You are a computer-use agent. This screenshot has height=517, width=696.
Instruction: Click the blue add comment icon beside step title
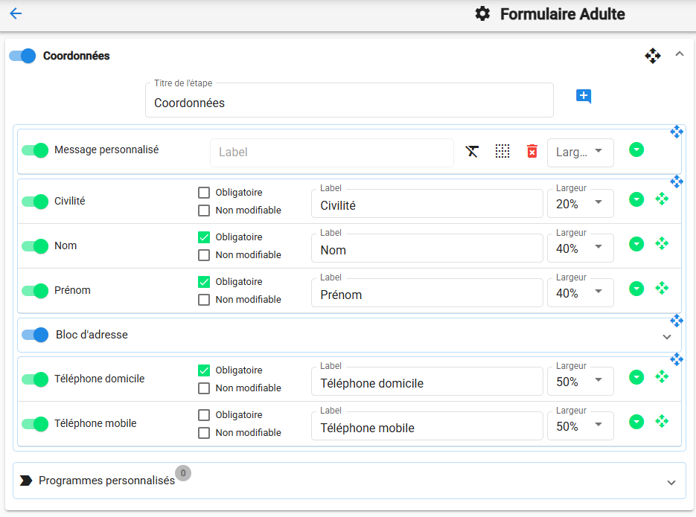(584, 96)
